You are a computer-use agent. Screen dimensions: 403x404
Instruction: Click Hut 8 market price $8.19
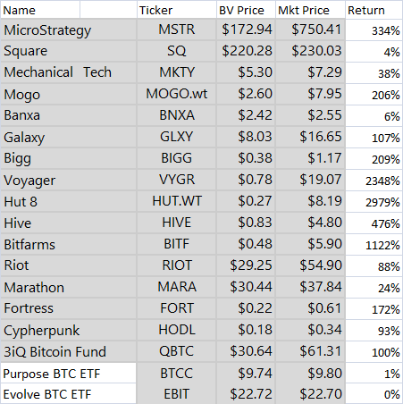(310, 202)
